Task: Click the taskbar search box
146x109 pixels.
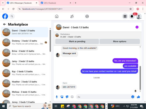Action: 29,106
